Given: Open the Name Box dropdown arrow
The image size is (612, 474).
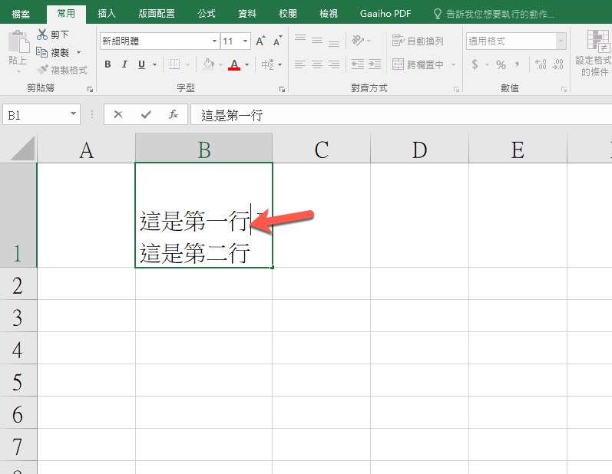Looking at the screenshot, I should (x=73, y=114).
